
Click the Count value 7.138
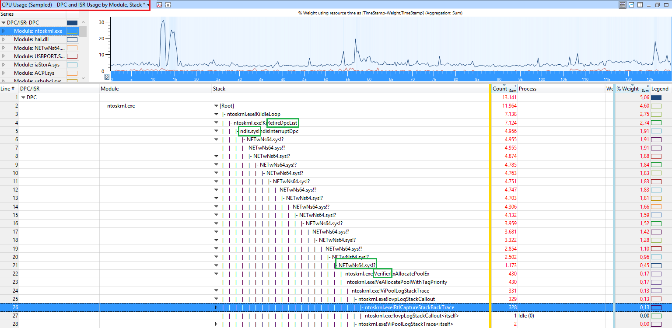tap(511, 114)
